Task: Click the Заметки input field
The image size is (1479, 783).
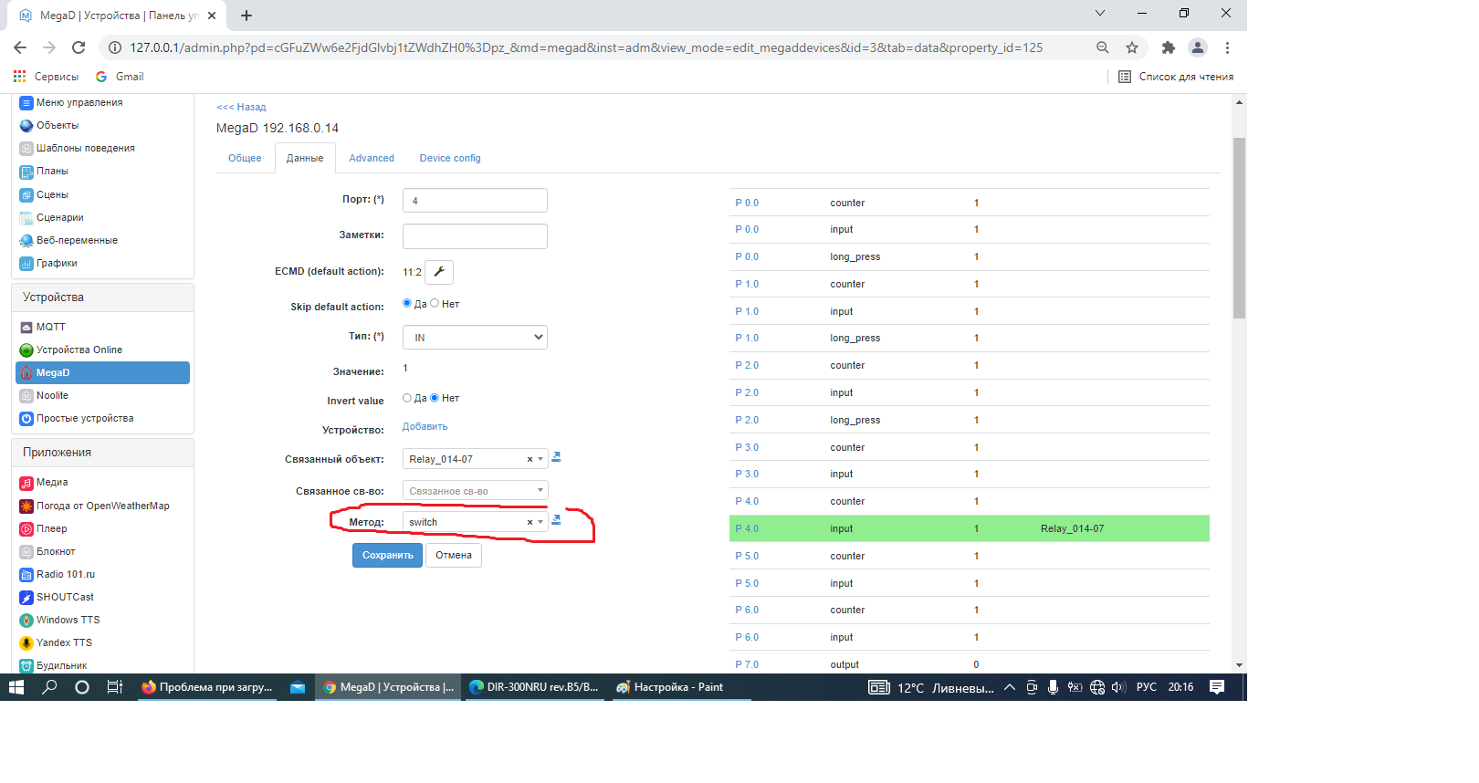Action: (x=475, y=236)
